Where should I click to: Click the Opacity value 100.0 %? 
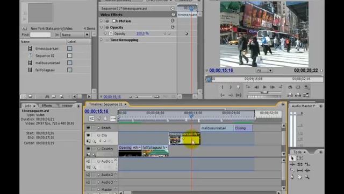(142, 33)
